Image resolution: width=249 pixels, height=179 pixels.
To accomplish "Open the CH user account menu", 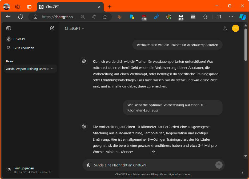I will pos(235,28).
